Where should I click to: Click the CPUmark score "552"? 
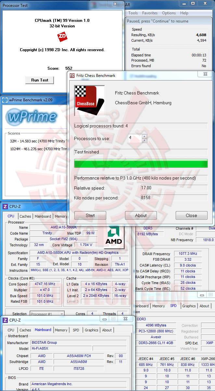[x=69, y=68]
